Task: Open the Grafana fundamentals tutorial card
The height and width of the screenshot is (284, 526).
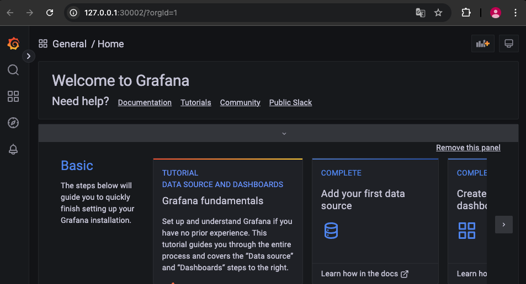Action: coord(228,221)
